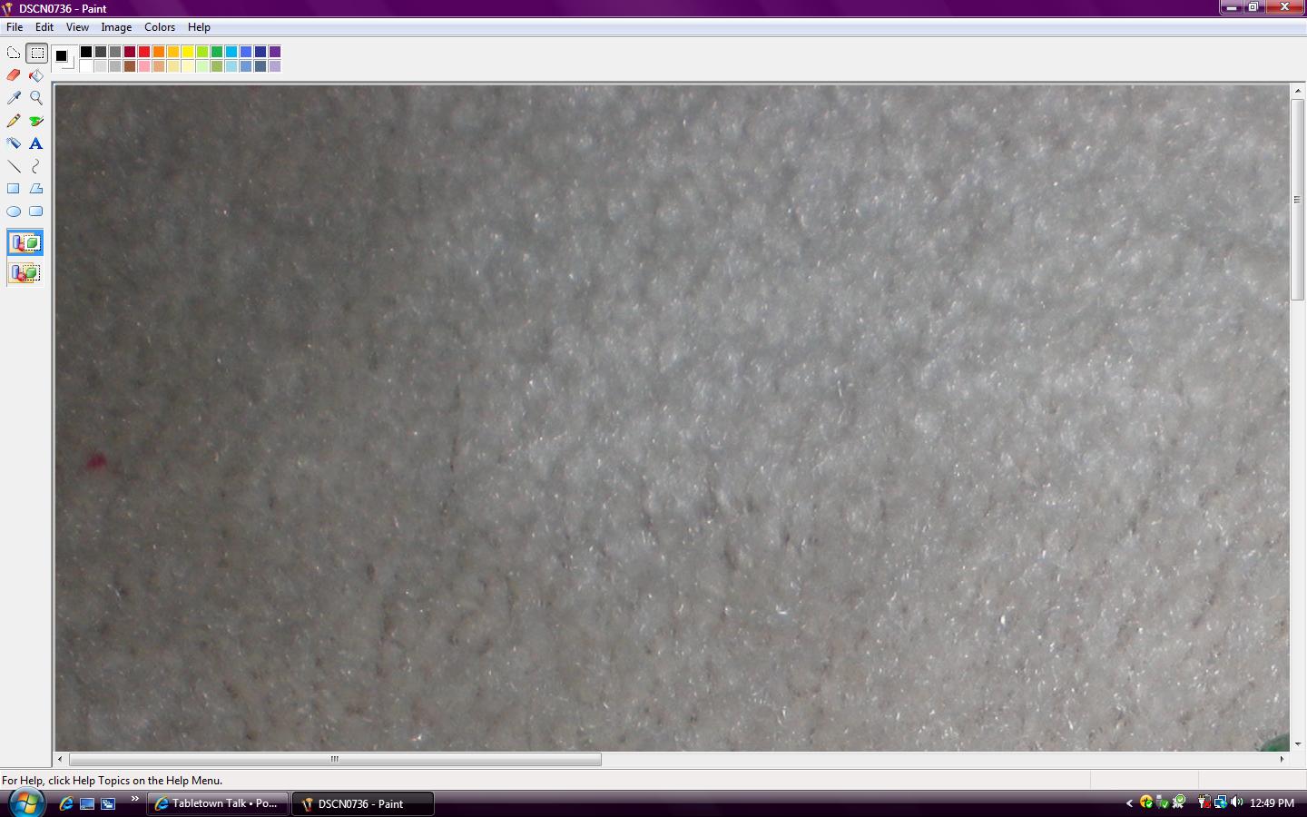Open the View menu
This screenshot has height=817, width=1307.
(77, 27)
